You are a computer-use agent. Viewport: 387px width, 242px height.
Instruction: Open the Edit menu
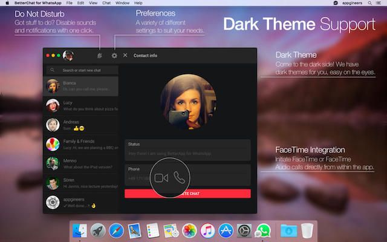pos(80,3)
